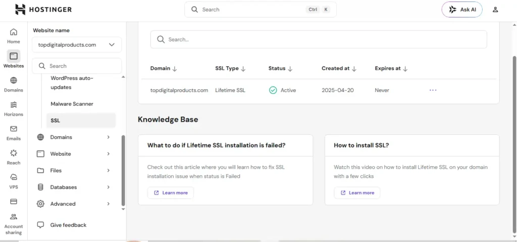Click the Lifetime SSL type cell

230,90
